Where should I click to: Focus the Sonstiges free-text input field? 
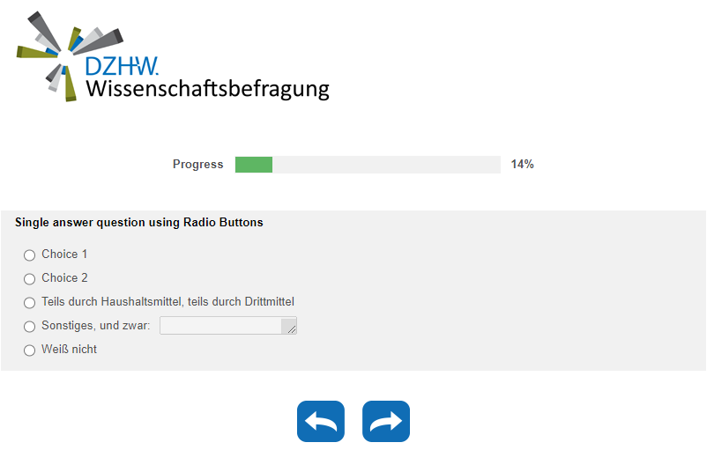(220, 326)
